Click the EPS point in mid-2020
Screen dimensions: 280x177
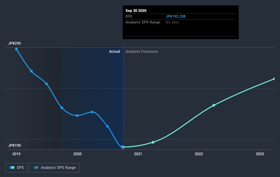[x=107, y=126]
